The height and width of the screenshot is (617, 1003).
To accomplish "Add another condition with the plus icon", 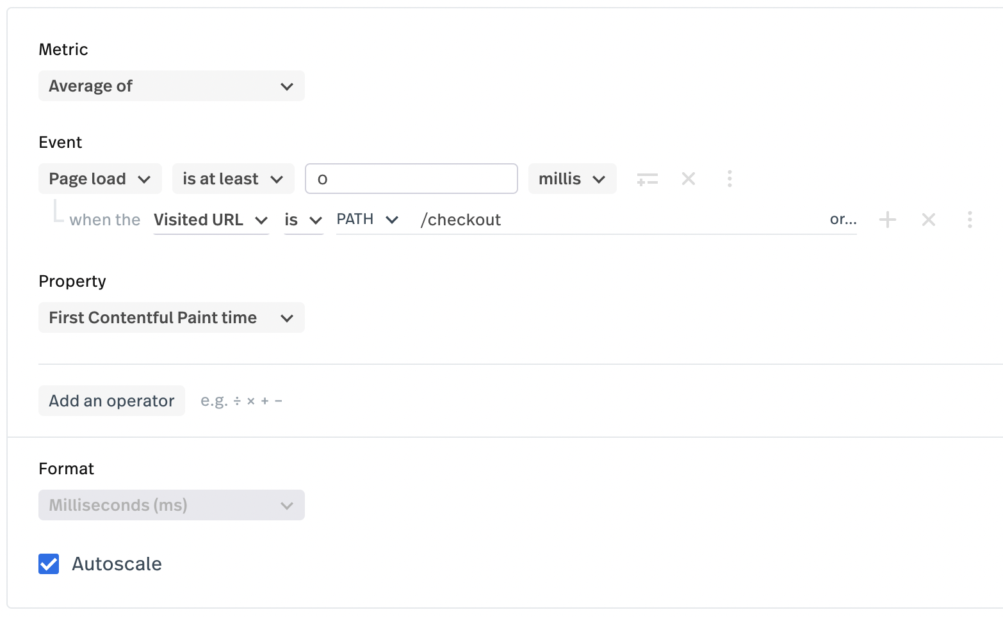I will (x=888, y=220).
